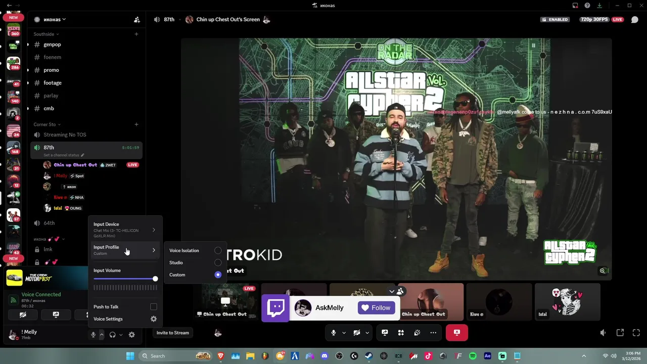647x364 pixels.
Task: Click Follow on AskMelly Twitch card
Action: [376, 308]
